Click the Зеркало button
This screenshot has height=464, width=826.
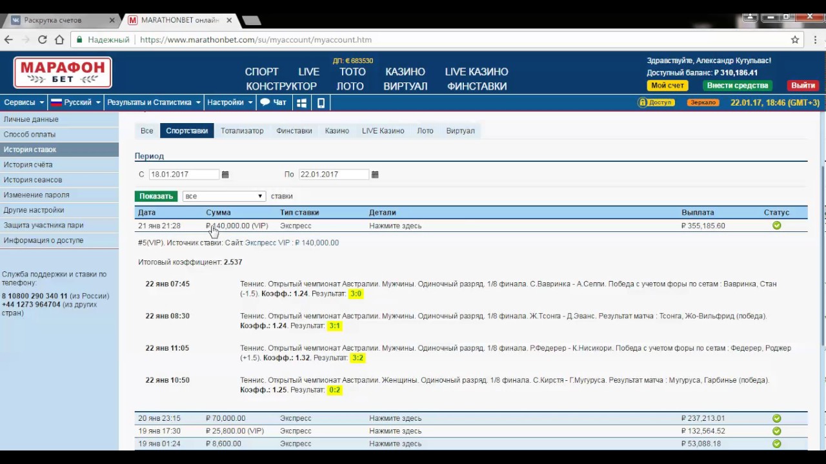point(703,102)
